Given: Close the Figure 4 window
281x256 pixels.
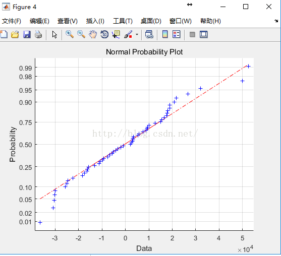Looking at the screenshot, I should point(269,7).
